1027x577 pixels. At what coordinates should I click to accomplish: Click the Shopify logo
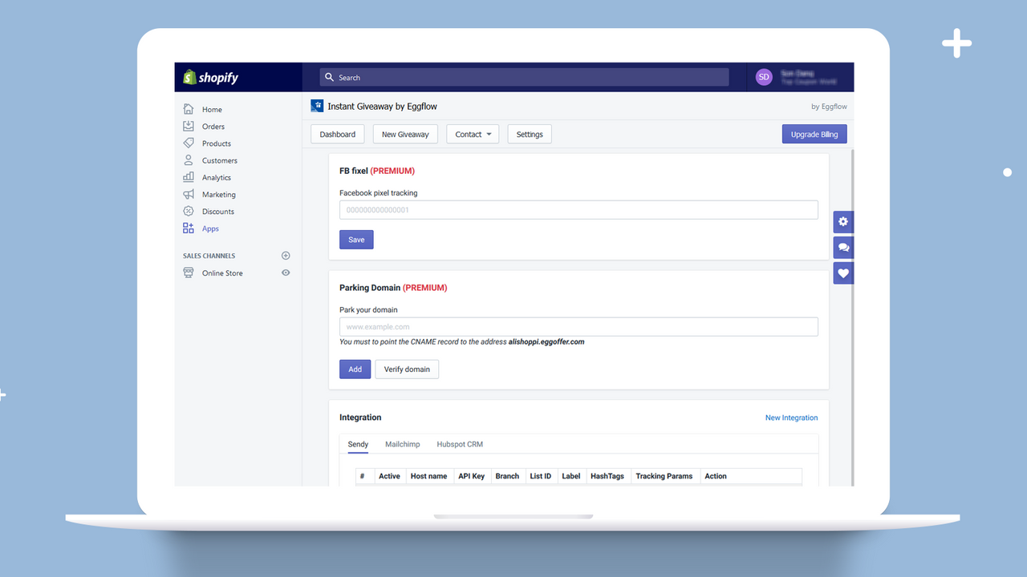coord(211,78)
